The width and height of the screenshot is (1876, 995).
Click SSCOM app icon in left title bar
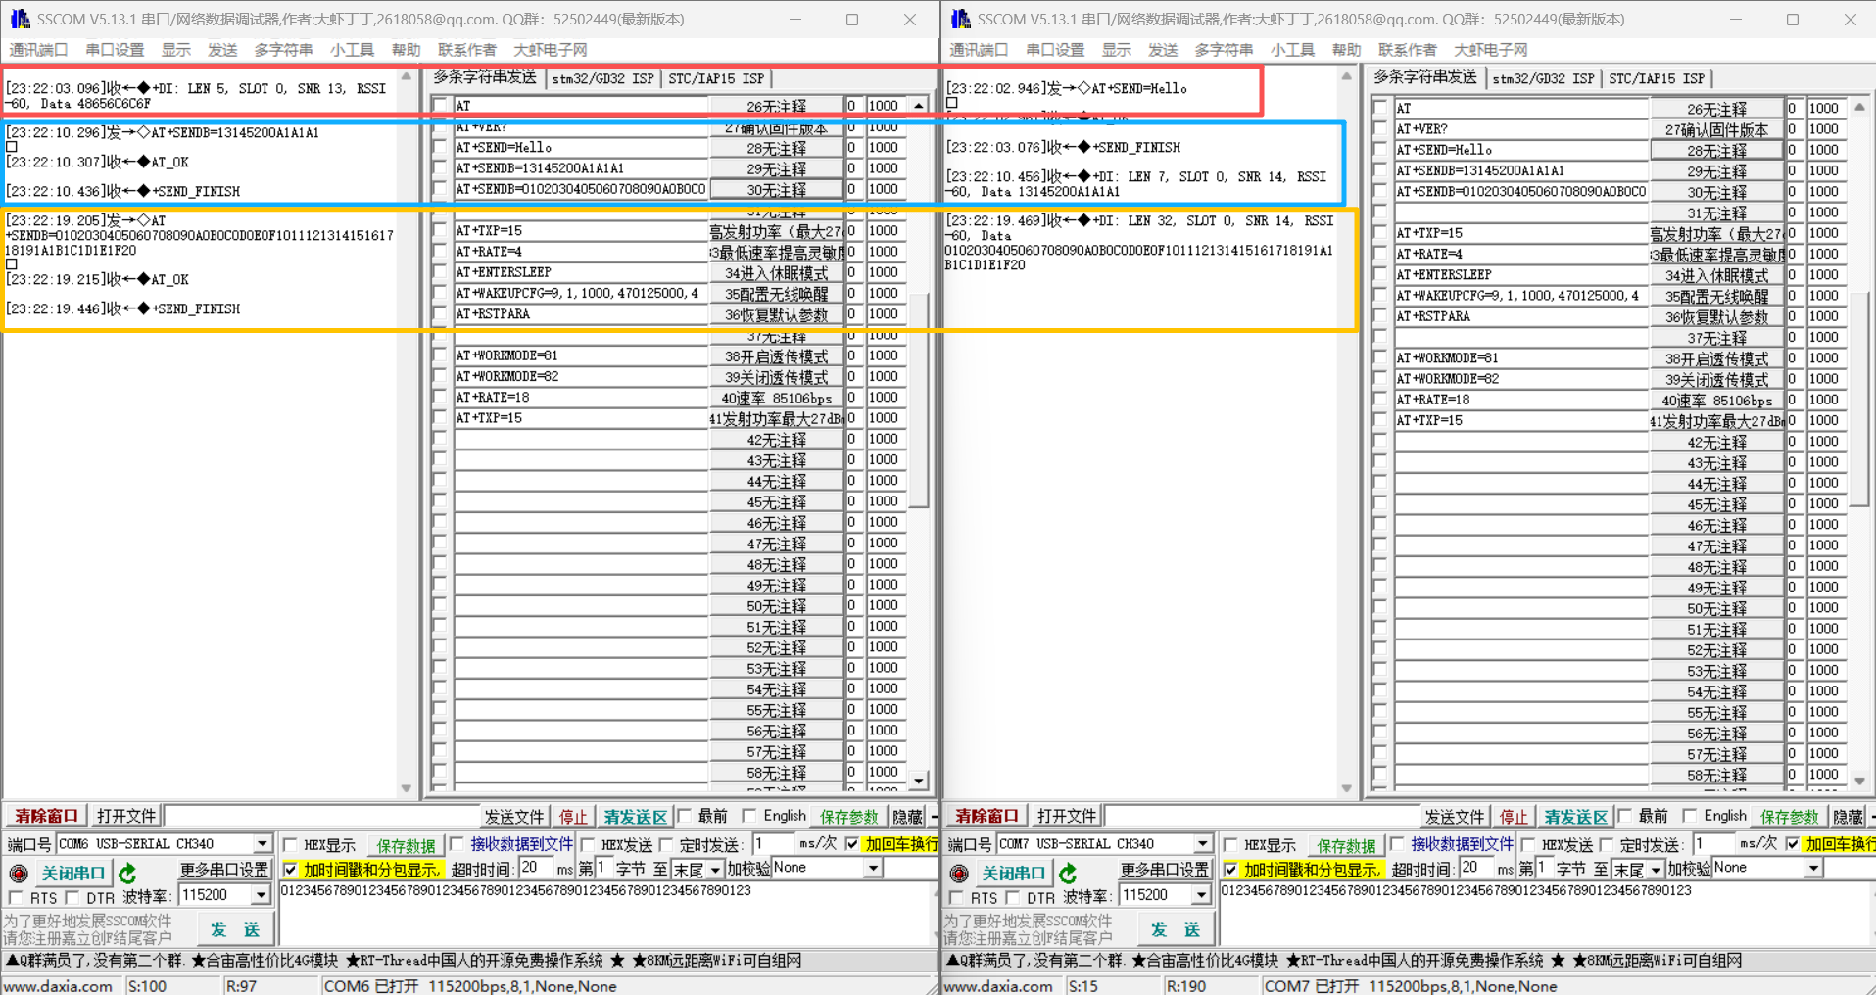tap(20, 19)
